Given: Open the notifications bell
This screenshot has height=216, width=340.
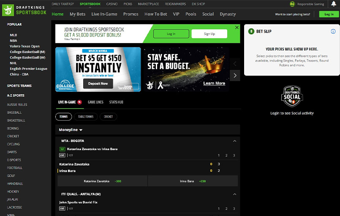Looking at the screenshot, I should (334, 4).
